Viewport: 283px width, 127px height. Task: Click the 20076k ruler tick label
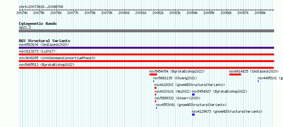[x=56, y=13]
